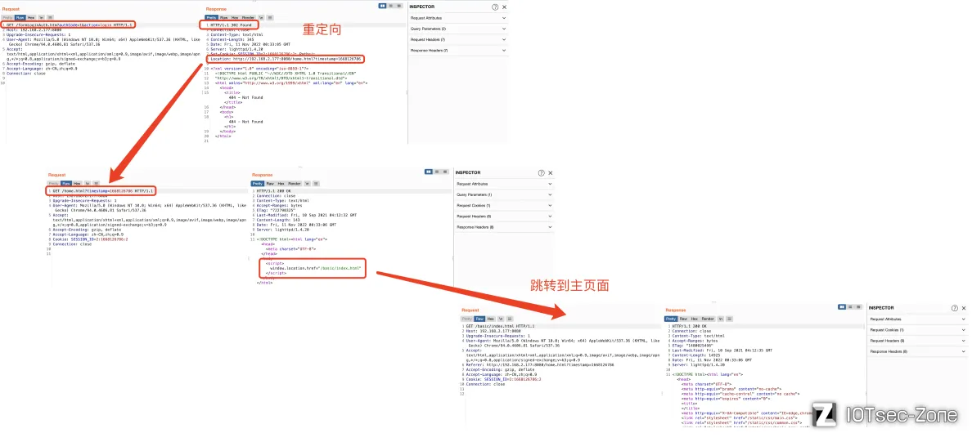Toggle the \n button in the basic/index.html Request pane
Viewport: 972px width, 442px height.
[501, 319]
